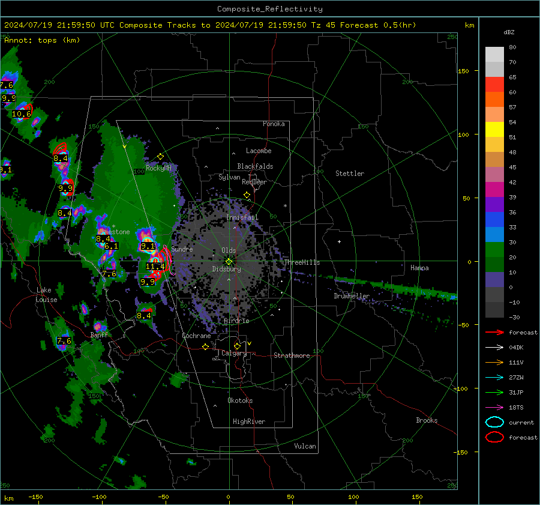Image resolution: width=540 pixels, height=505 pixels.
Task: Click the yellow diamond marker near RedDeer
Action: [x=247, y=195]
